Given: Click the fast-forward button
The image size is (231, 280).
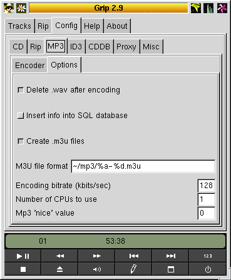Looking at the screenshot, I should point(96,256).
